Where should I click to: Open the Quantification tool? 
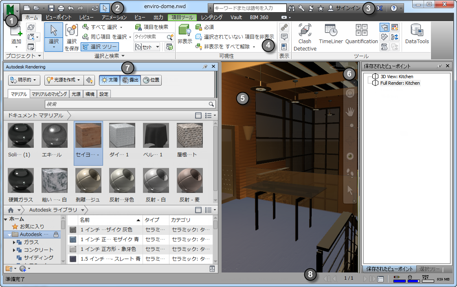coord(361,34)
